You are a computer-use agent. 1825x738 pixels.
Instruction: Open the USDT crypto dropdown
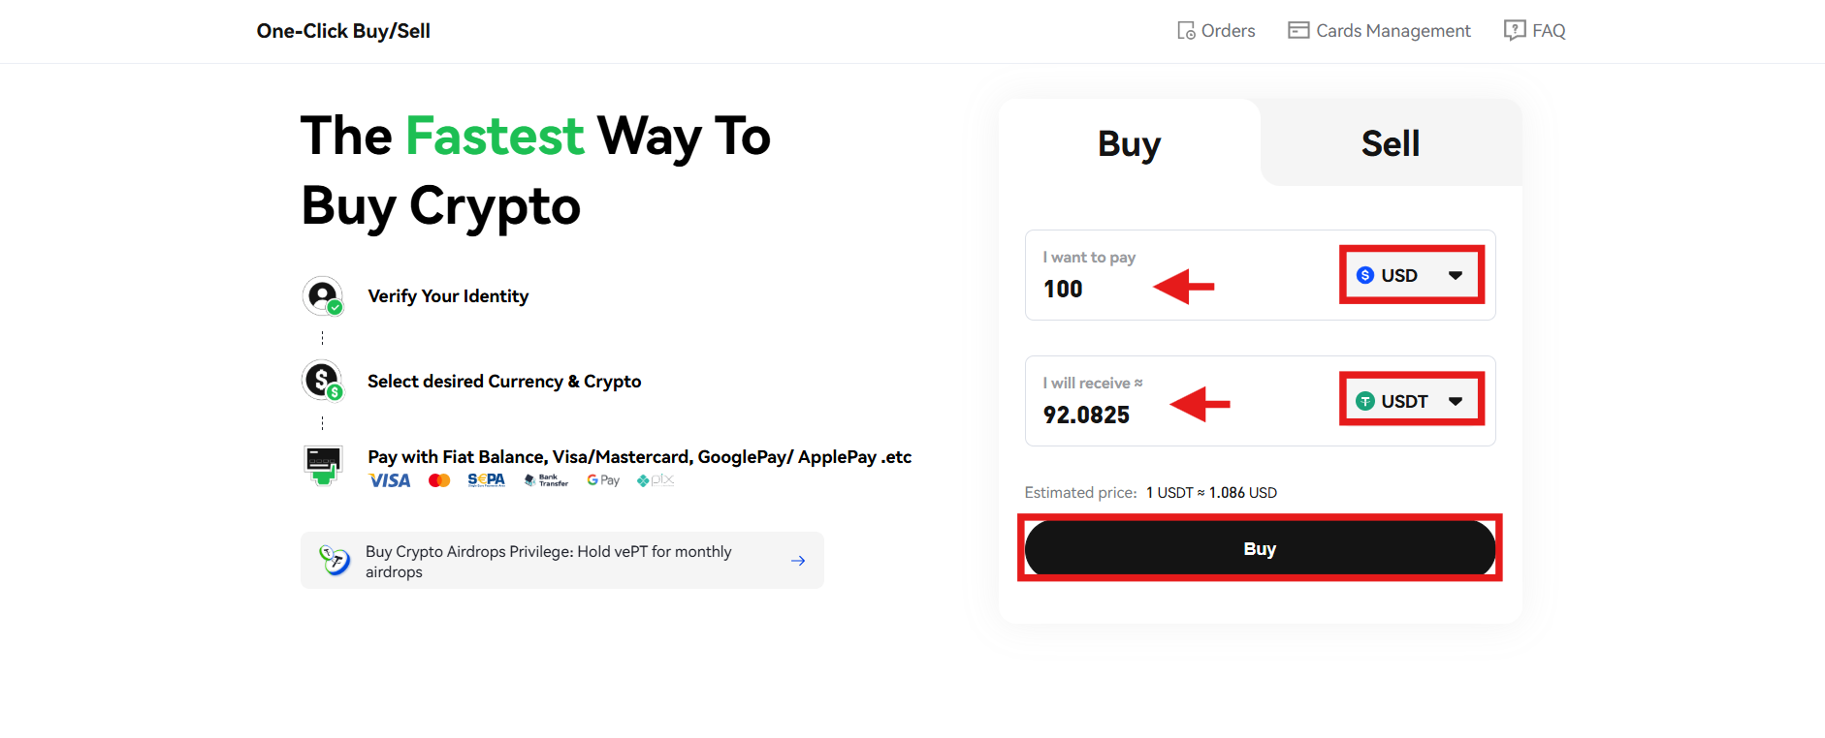coord(1456,400)
